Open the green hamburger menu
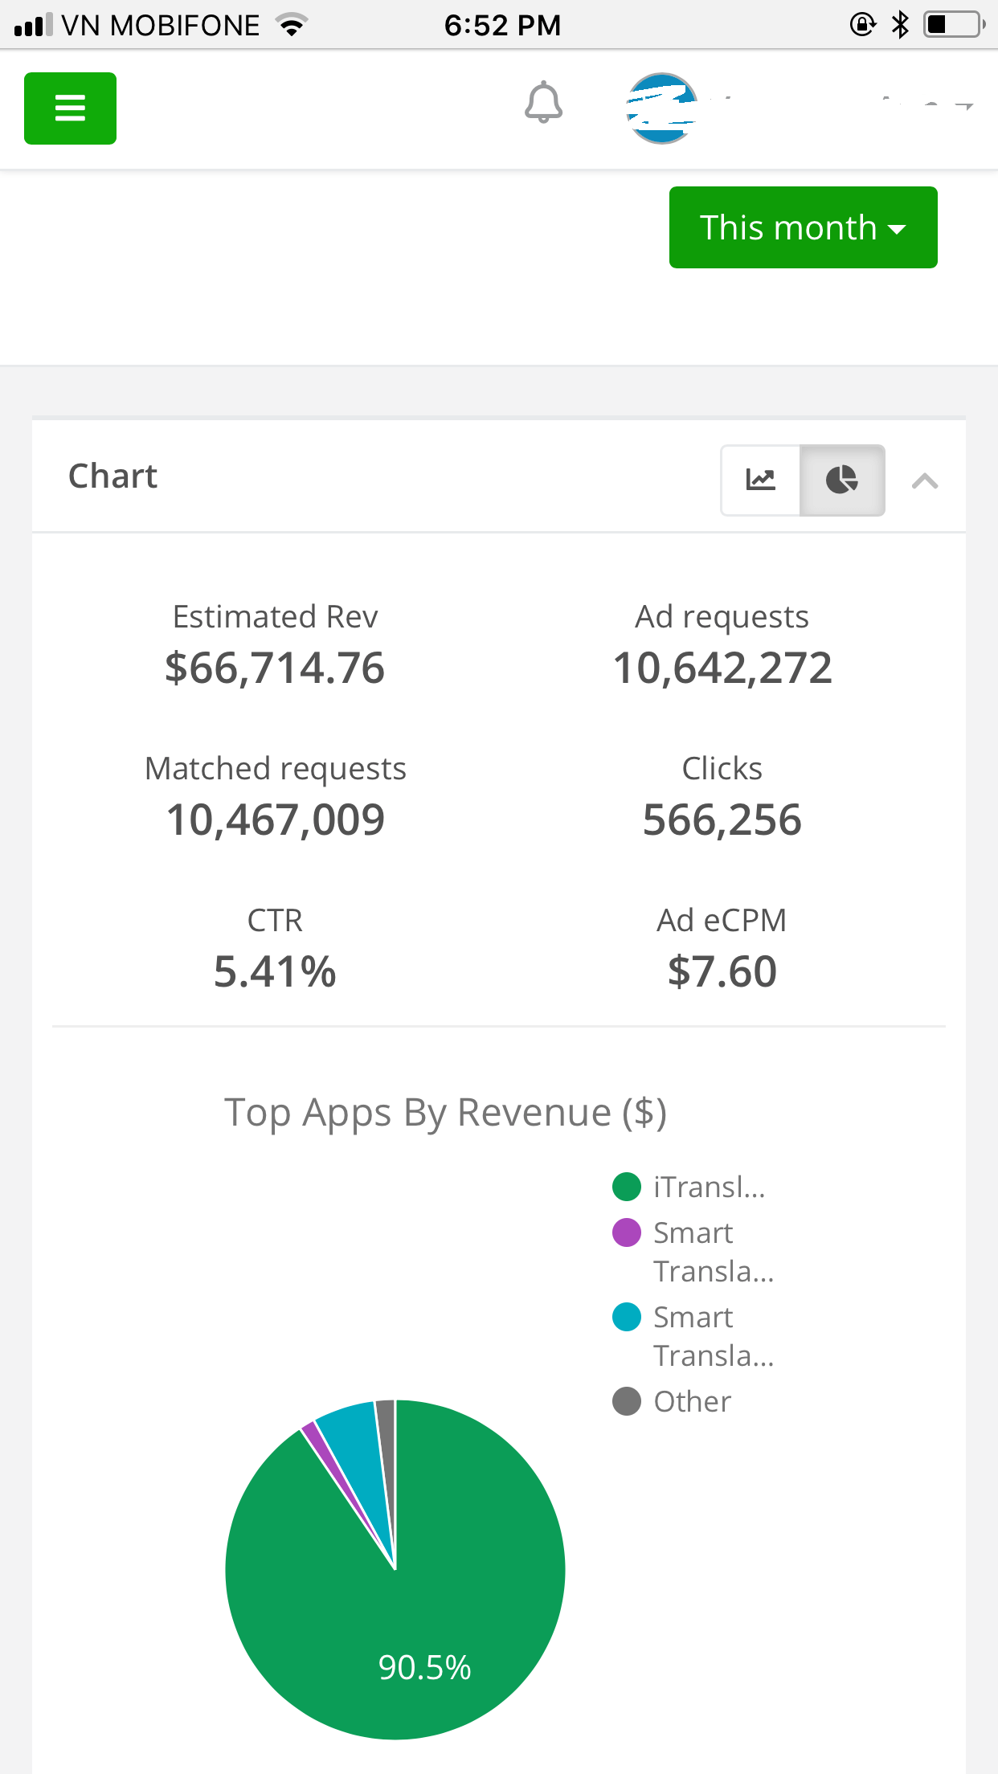 click(70, 108)
